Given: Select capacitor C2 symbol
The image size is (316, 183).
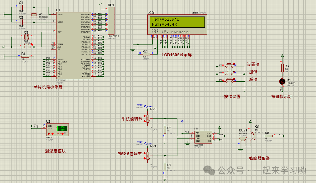Looking at the screenshot, I should 21,22.
